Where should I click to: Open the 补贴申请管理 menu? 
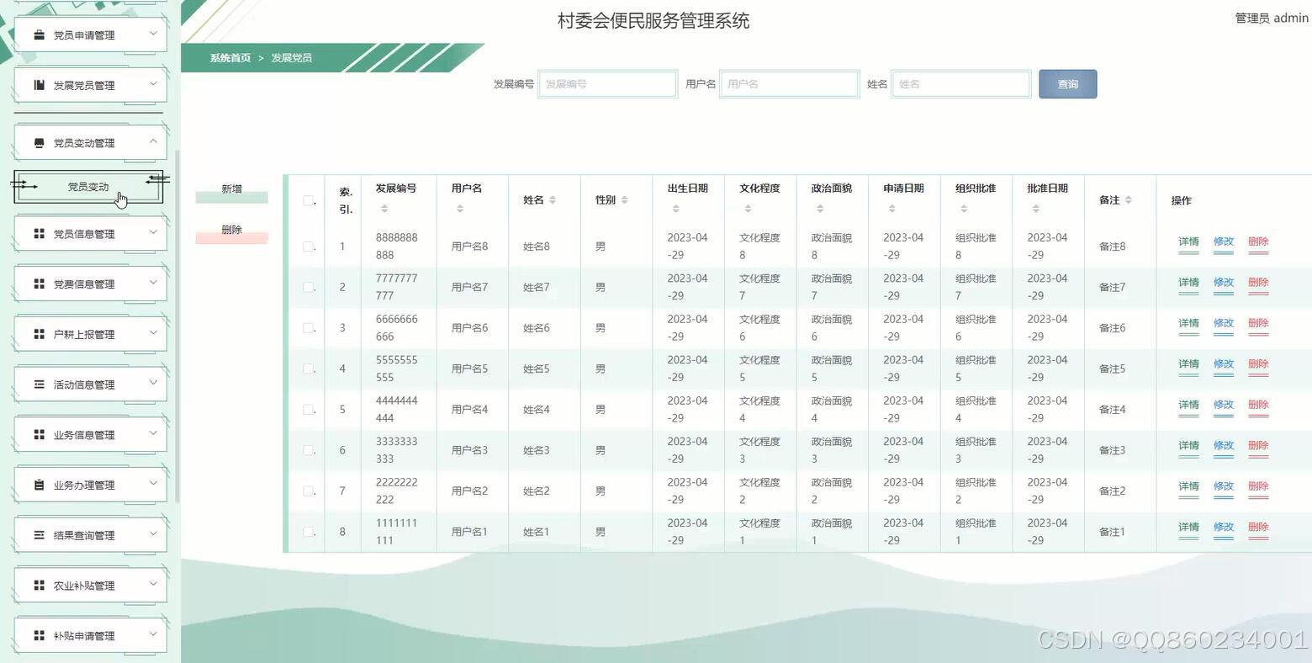[x=89, y=636]
